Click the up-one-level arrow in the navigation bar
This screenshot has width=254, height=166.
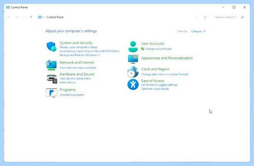[x=31, y=17]
